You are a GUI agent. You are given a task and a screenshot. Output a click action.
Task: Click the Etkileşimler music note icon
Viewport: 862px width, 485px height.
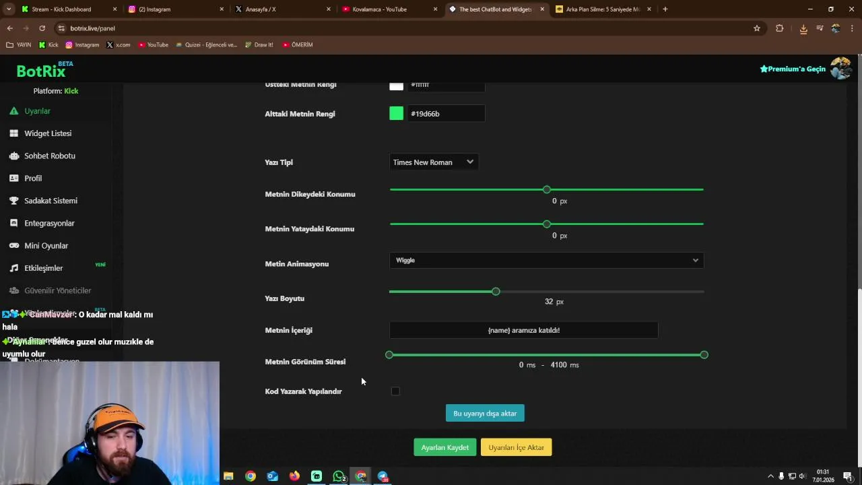(x=13, y=268)
